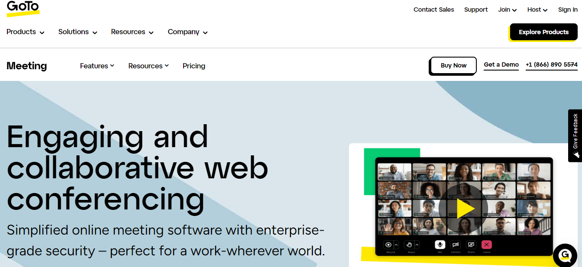
Task: Click the red Leave icon
Action: pyautogui.click(x=486, y=245)
